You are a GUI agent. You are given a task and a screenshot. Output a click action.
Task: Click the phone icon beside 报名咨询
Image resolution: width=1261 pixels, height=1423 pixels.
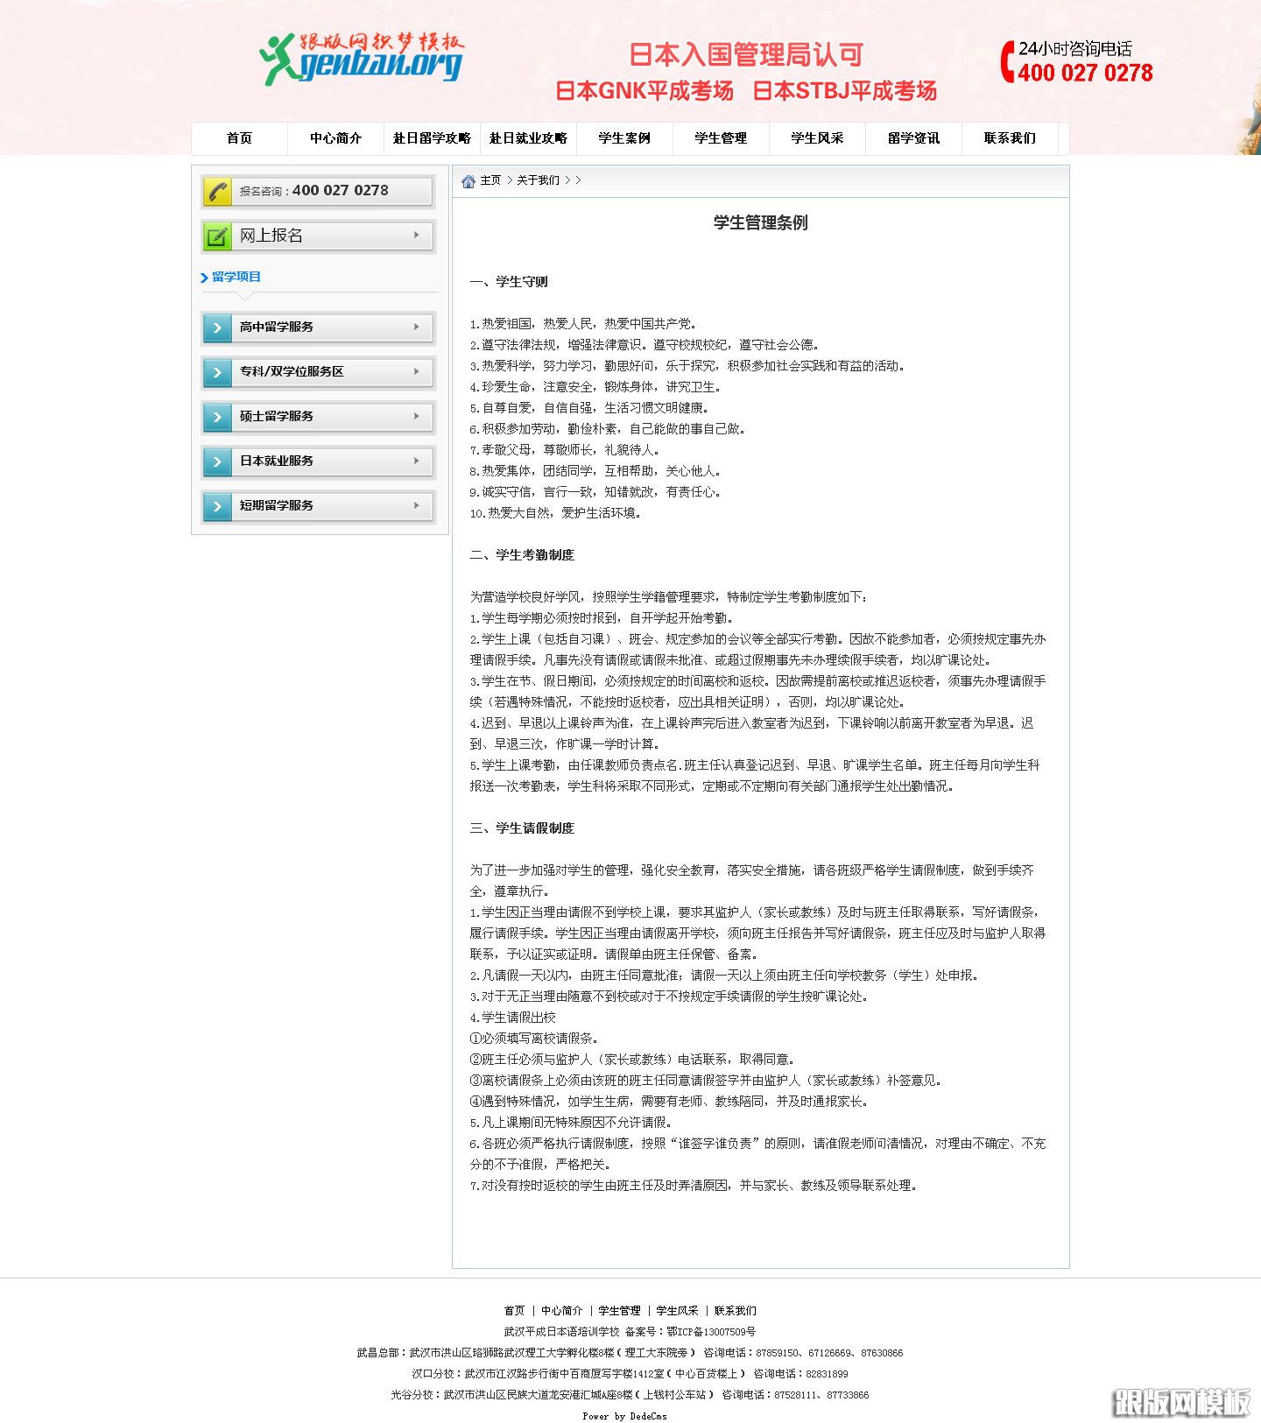pyautogui.click(x=217, y=191)
